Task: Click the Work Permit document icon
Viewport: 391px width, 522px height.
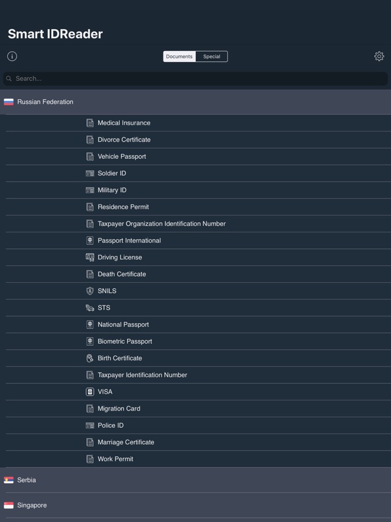Action: click(90, 459)
